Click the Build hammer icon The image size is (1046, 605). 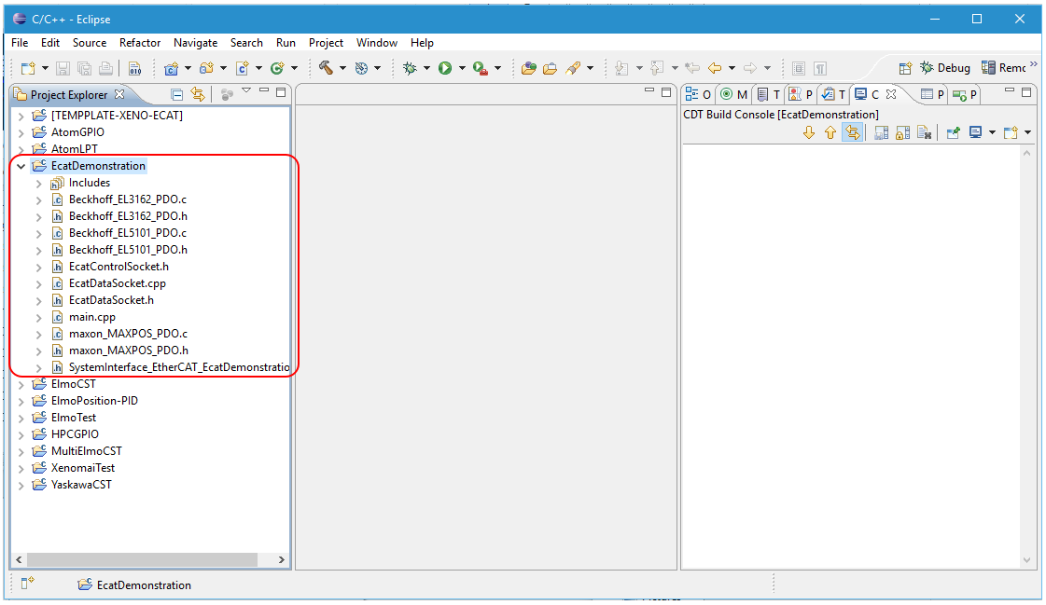327,67
